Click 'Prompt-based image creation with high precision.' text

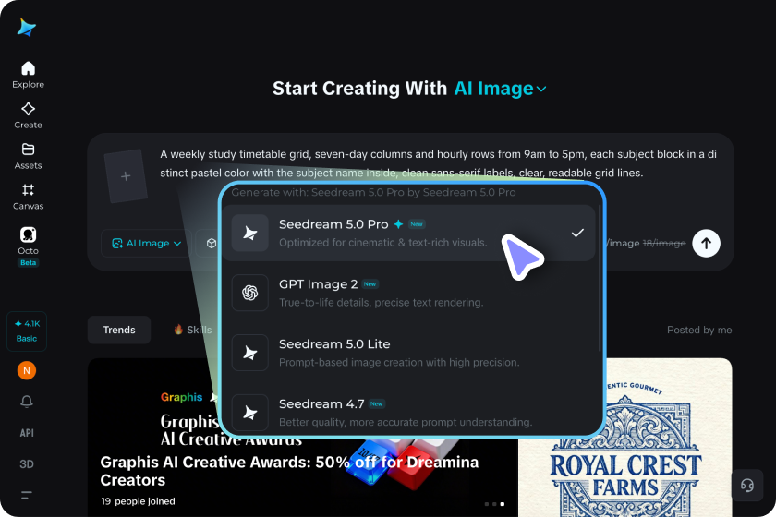(399, 362)
